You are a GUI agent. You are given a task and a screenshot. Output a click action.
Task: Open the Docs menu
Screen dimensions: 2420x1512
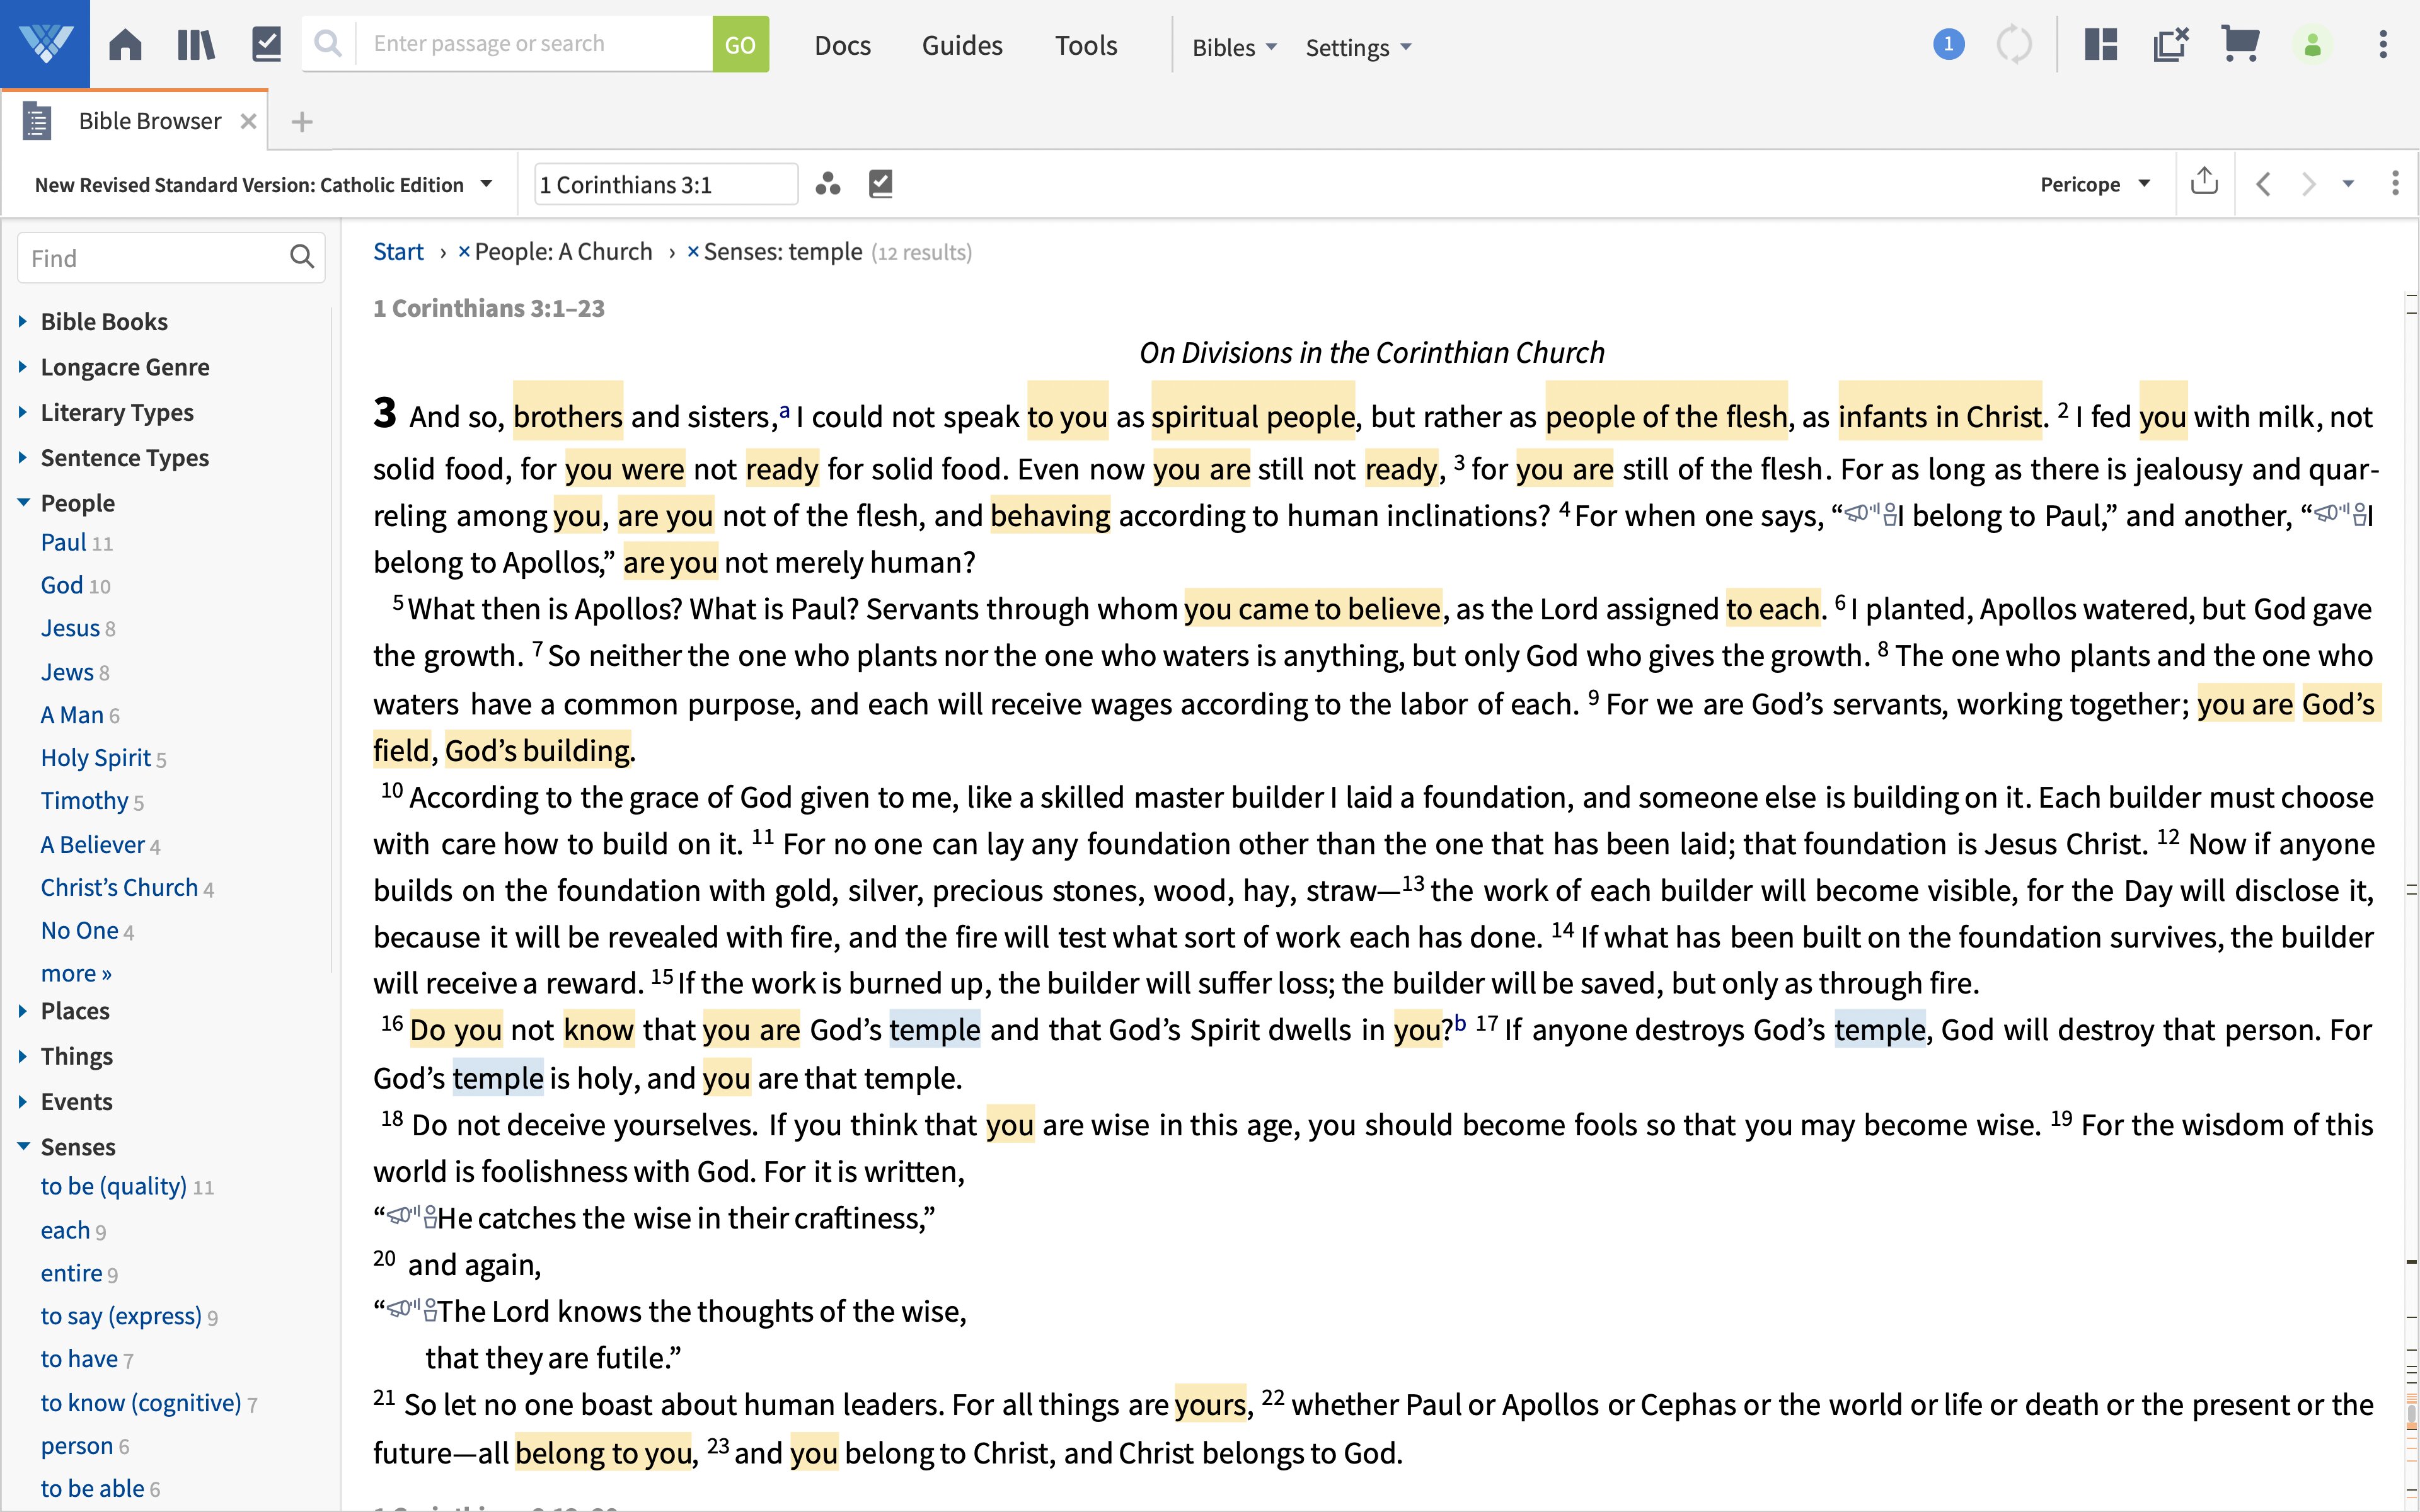(842, 46)
